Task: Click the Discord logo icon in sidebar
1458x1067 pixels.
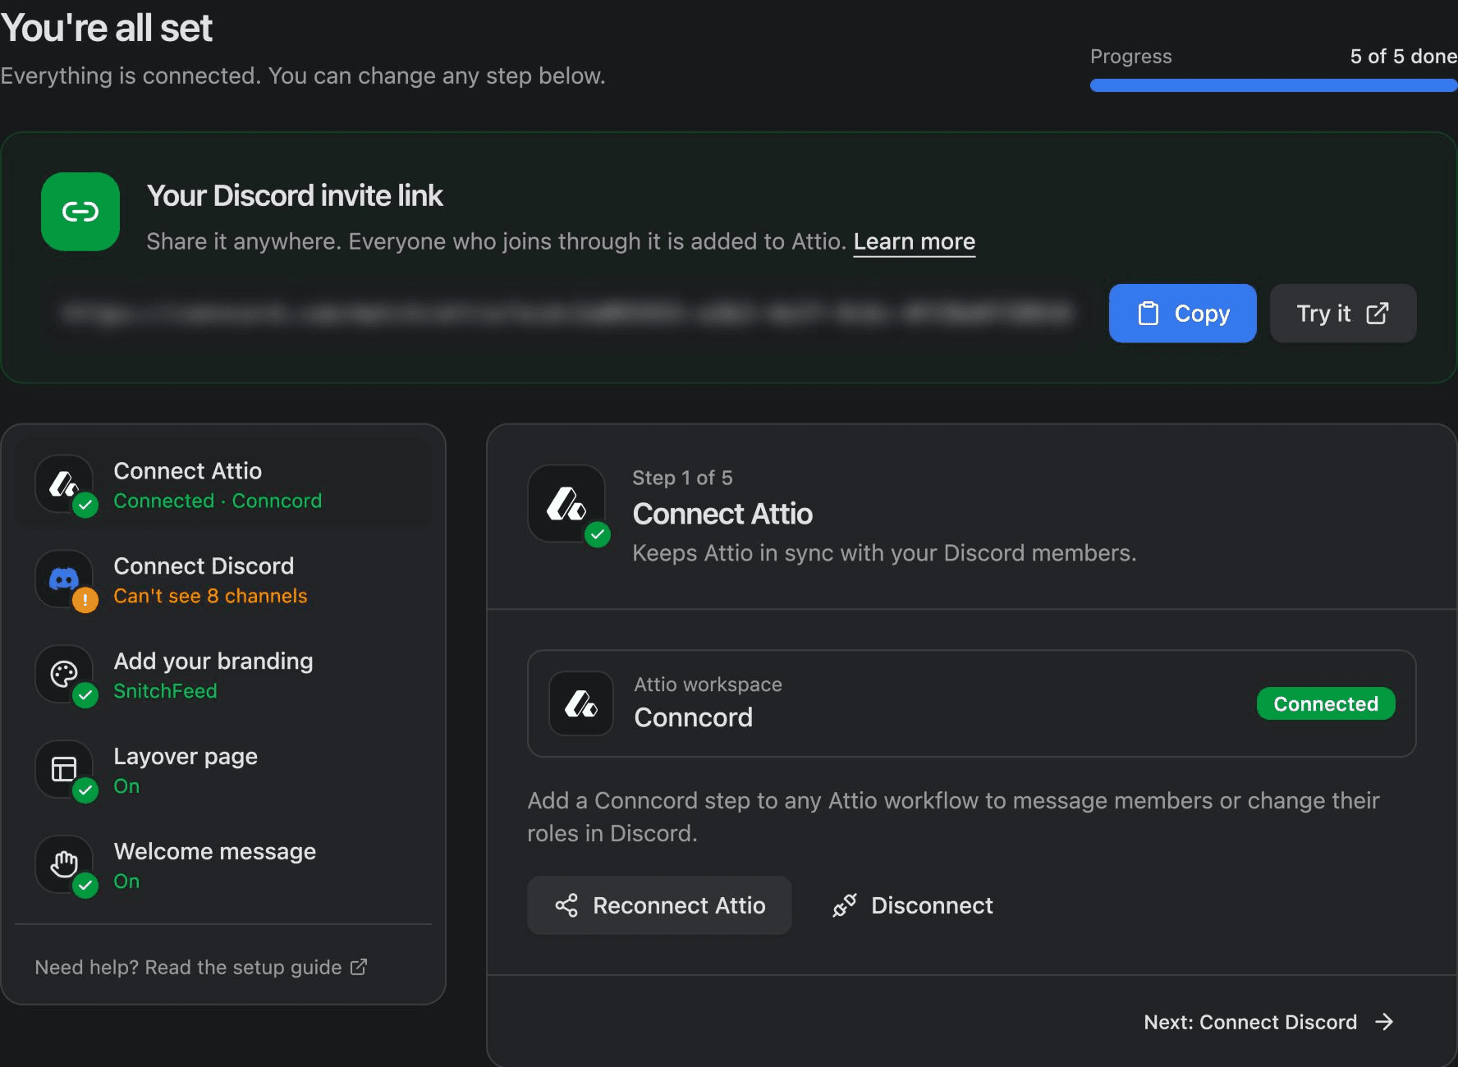Action: point(64,579)
